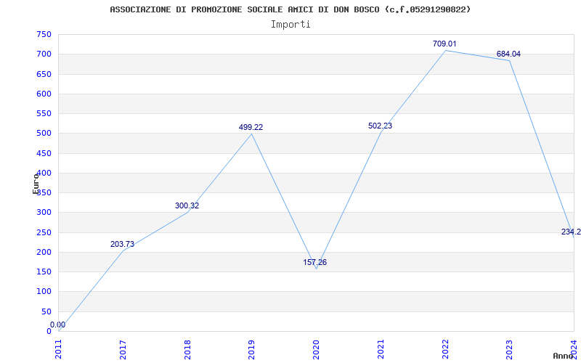581x363 pixels.
Task: Click the 2019 x-axis label
Action: 251,349
